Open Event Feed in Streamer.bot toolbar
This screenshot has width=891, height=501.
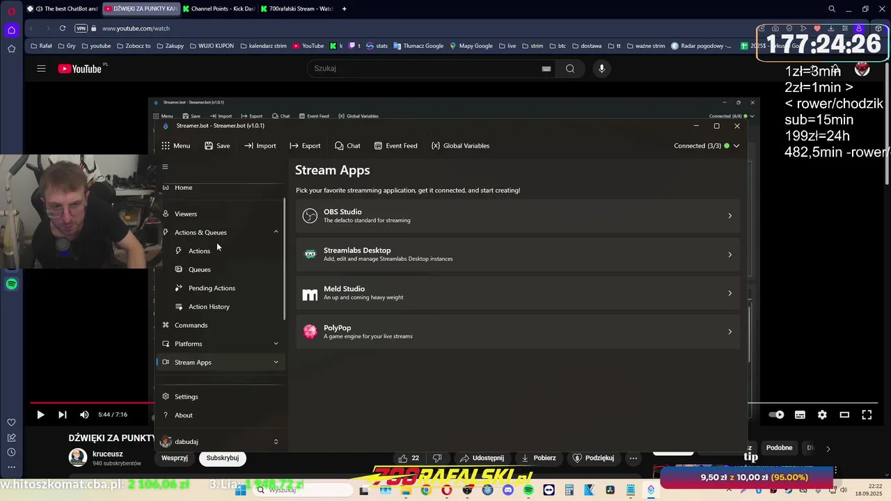395,145
